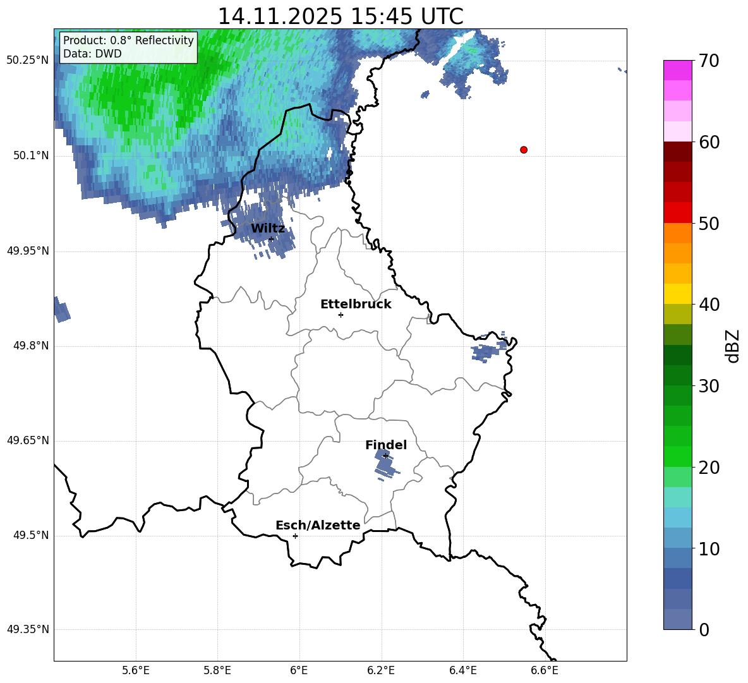Pick the bright red colorbar swatch above 50
This screenshot has height=683, width=748.
(677, 213)
